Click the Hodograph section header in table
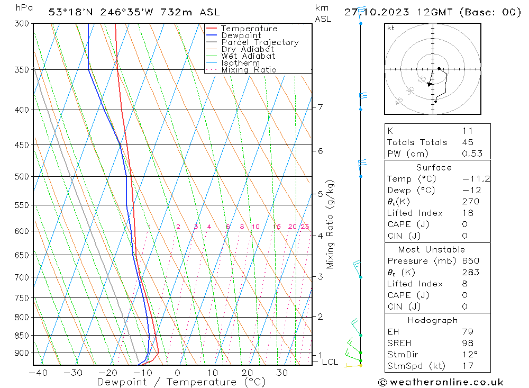529x388 pixels. pyautogui.click(x=433, y=320)
